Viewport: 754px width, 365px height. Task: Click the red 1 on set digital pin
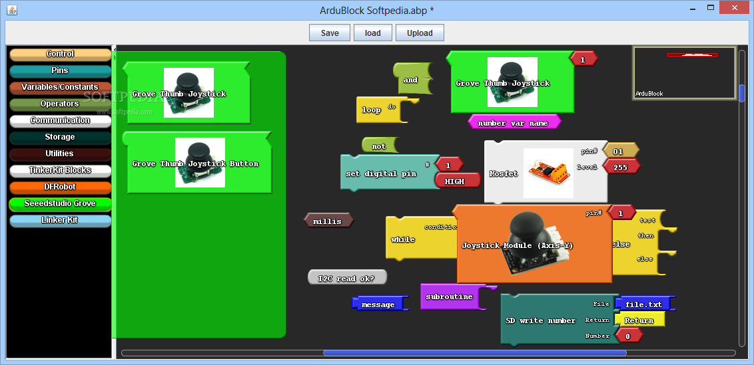coord(449,165)
